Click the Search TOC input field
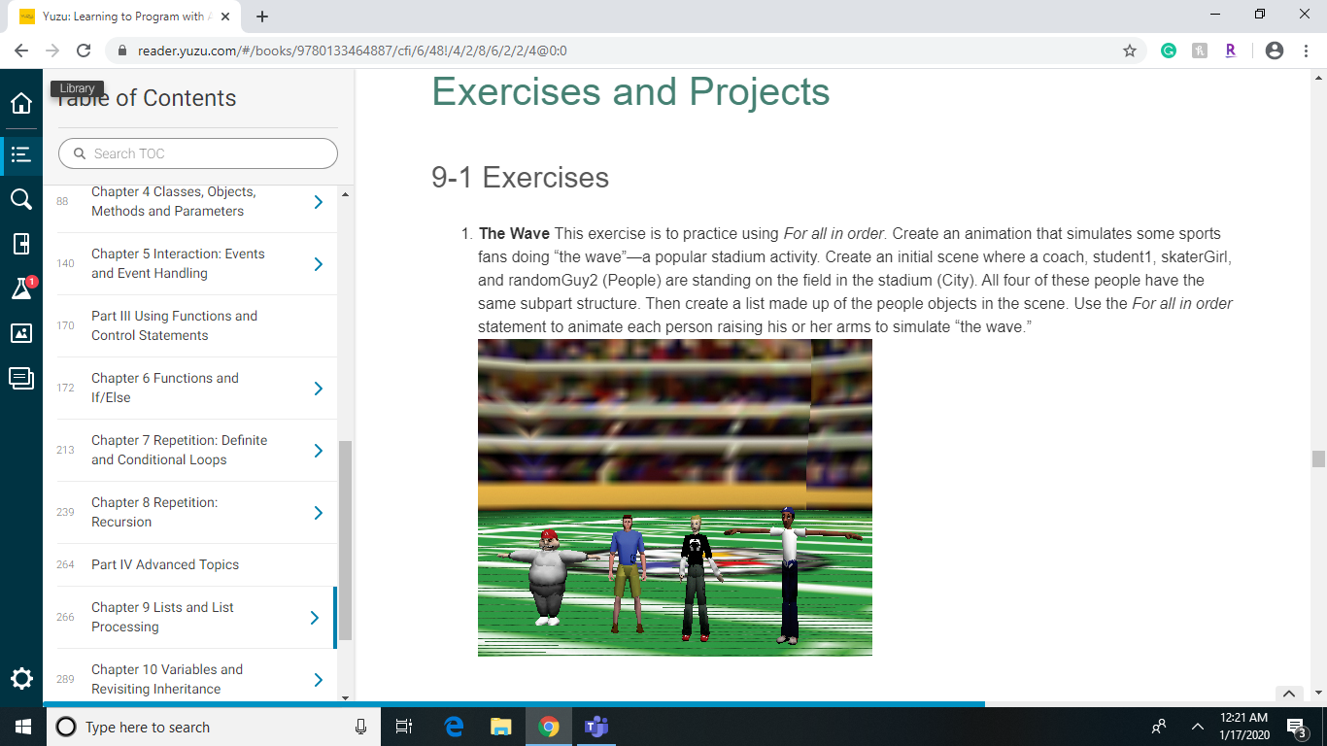1327x746 pixels. [x=197, y=153]
